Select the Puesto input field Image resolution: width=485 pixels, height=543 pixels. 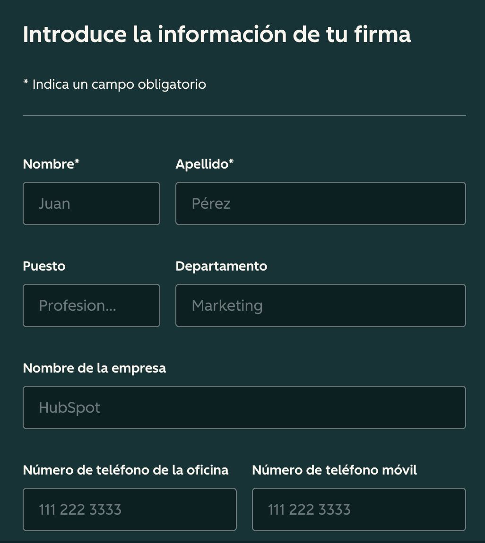[91, 305]
